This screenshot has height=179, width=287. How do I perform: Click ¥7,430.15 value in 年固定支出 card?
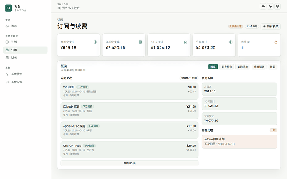(115, 47)
